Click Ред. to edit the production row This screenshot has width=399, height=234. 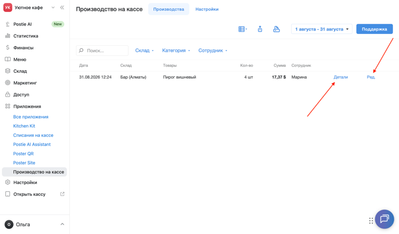click(371, 77)
